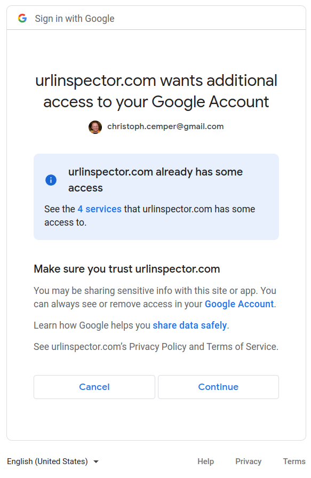This screenshot has height=478, width=311.
Task: Click the user profile avatar photo
Action: tap(95, 127)
